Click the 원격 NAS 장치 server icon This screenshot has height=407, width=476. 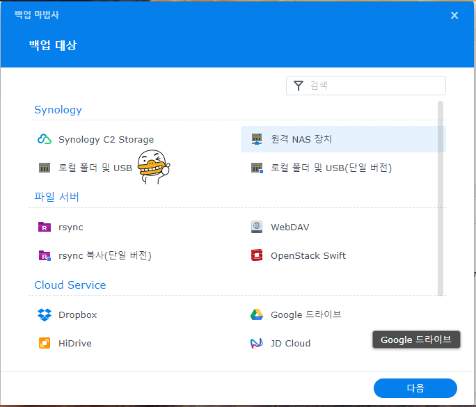click(257, 139)
